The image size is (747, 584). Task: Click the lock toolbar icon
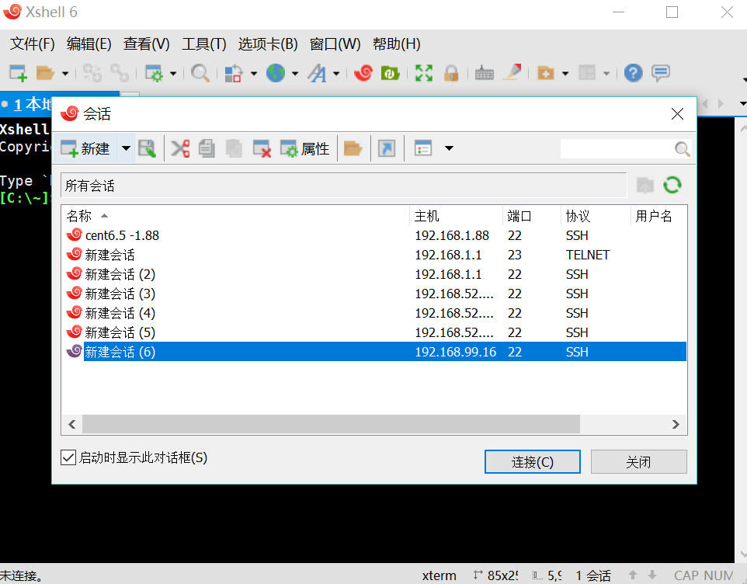(450, 73)
